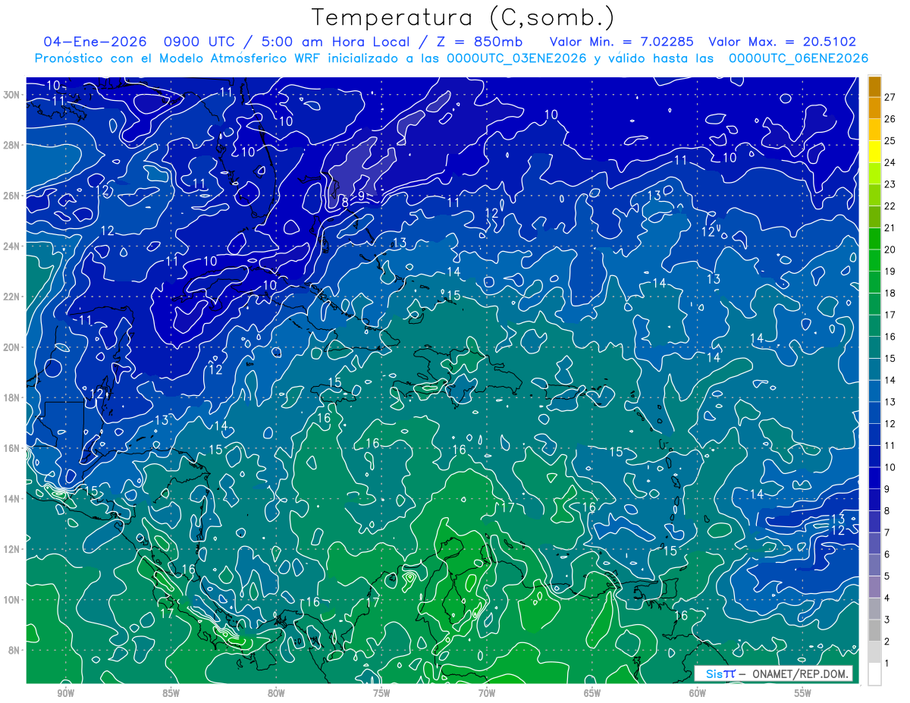910x703 pixels.
Task: Click the '55W' longitude axis label
Action: (x=803, y=693)
